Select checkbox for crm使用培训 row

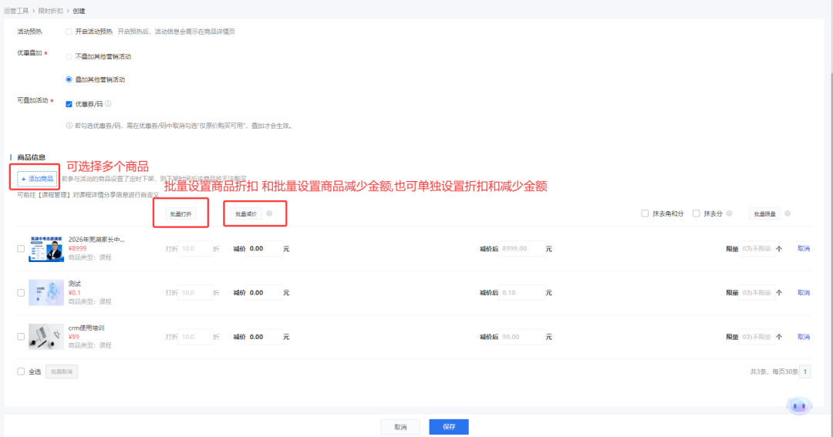21,337
